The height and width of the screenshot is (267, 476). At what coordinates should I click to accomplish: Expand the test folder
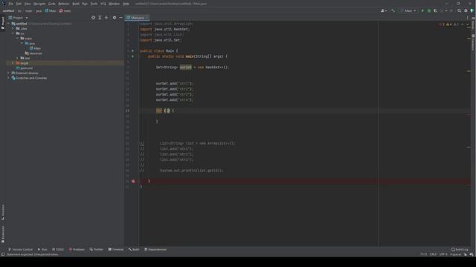pyautogui.click(x=18, y=58)
